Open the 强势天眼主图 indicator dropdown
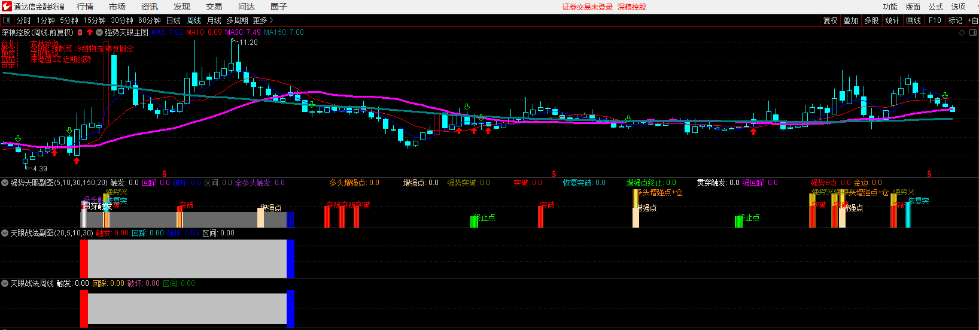The width and height of the screenshot is (979, 330). click(x=99, y=32)
